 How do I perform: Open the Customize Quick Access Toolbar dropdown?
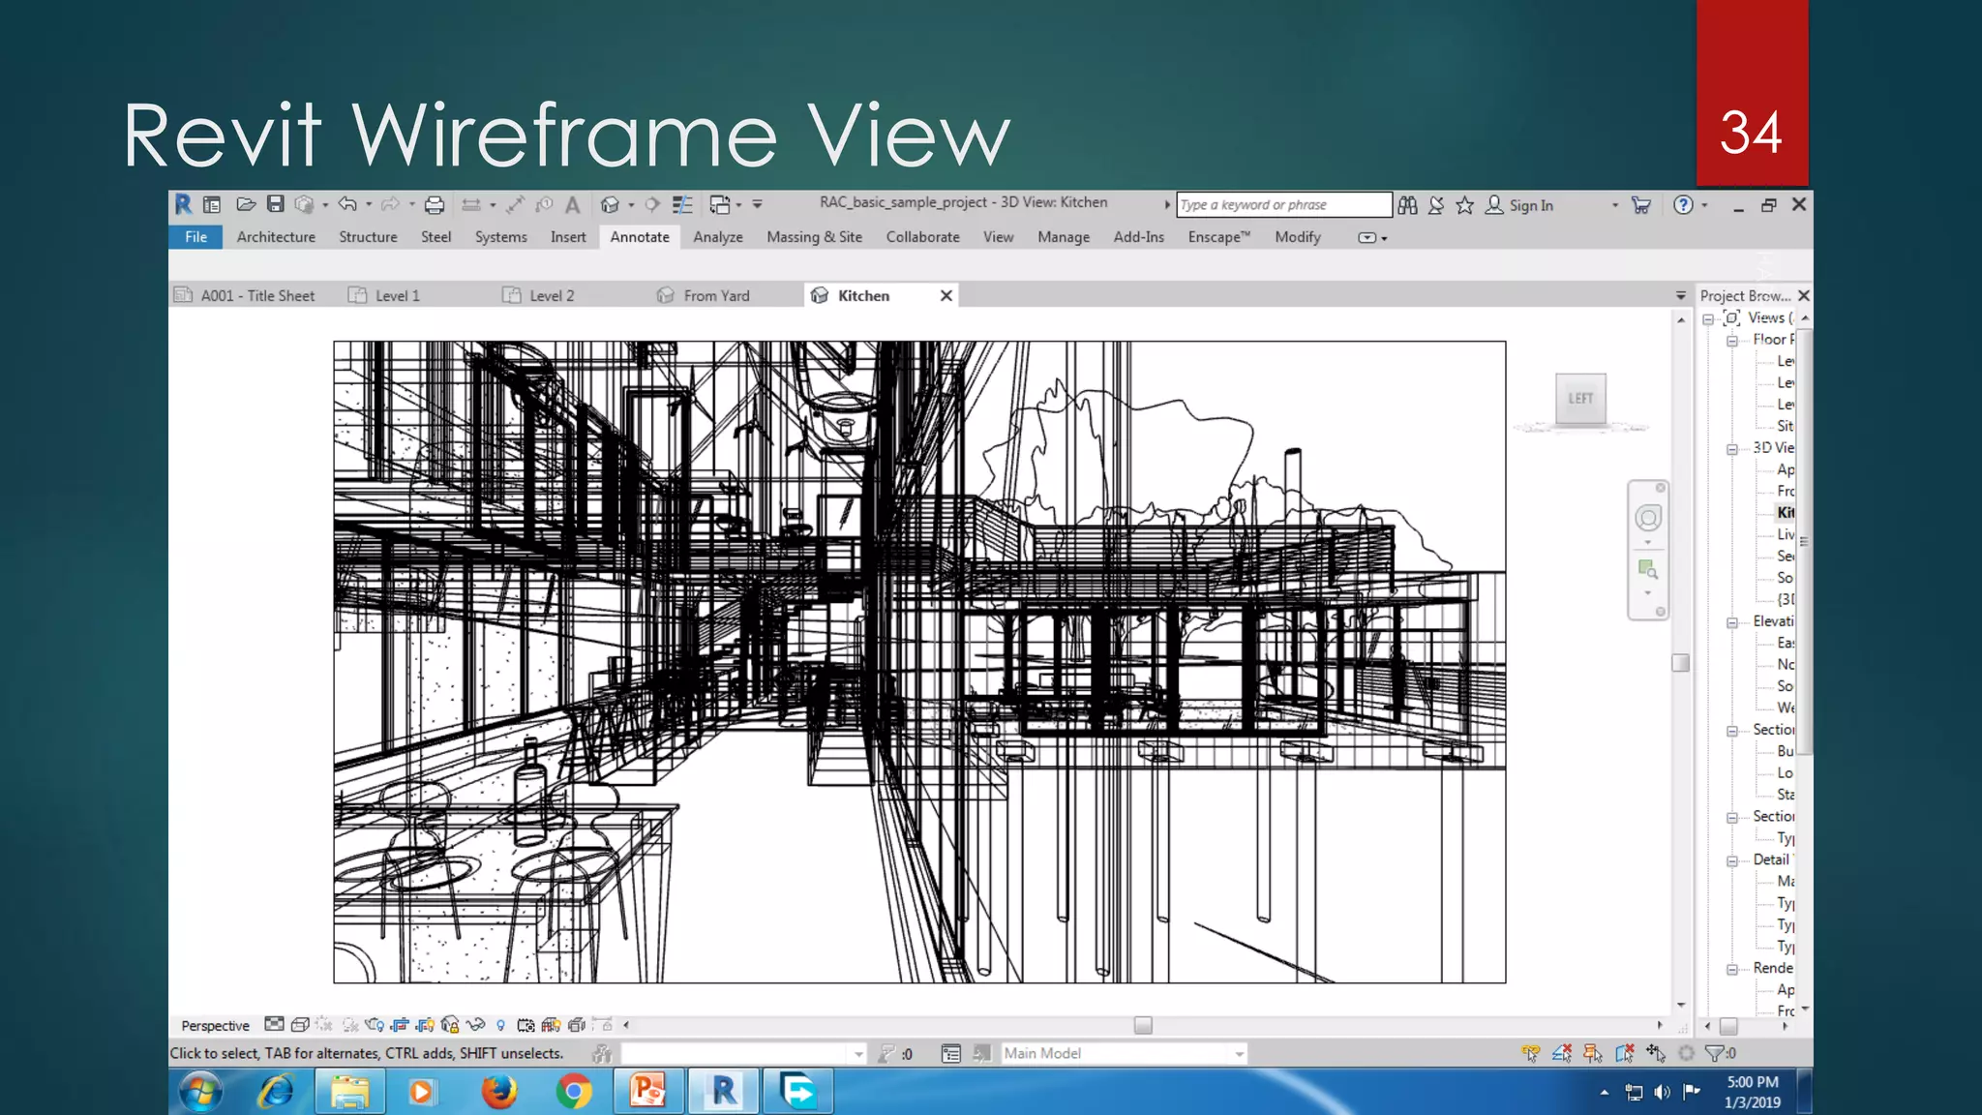click(758, 205)
